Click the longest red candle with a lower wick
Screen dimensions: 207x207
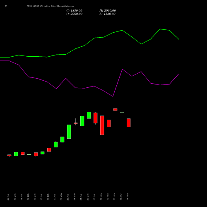coord(102,125)
